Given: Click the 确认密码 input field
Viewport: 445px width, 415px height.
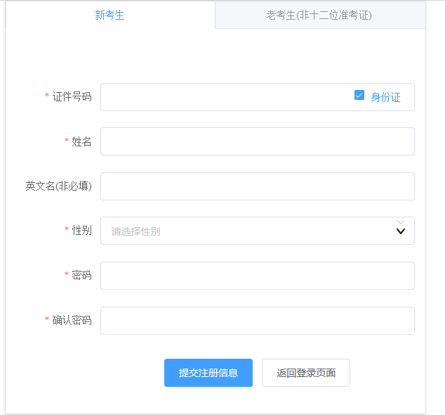Looking at the screenshot, I should coord(257,321).
